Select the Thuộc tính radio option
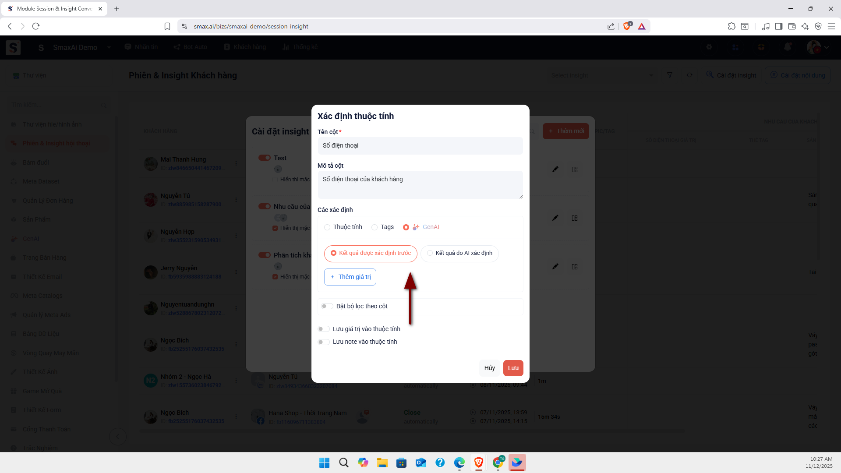Viewport: 841px width, 473px height. (x=327, y=227)
